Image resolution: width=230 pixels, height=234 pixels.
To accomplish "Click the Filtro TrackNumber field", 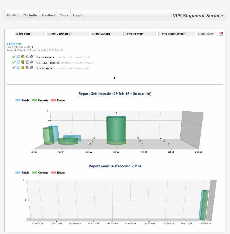I will tap(177, 34).
